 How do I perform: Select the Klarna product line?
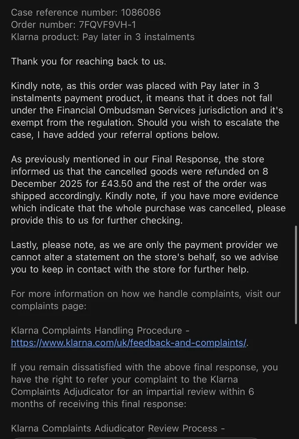103,37
